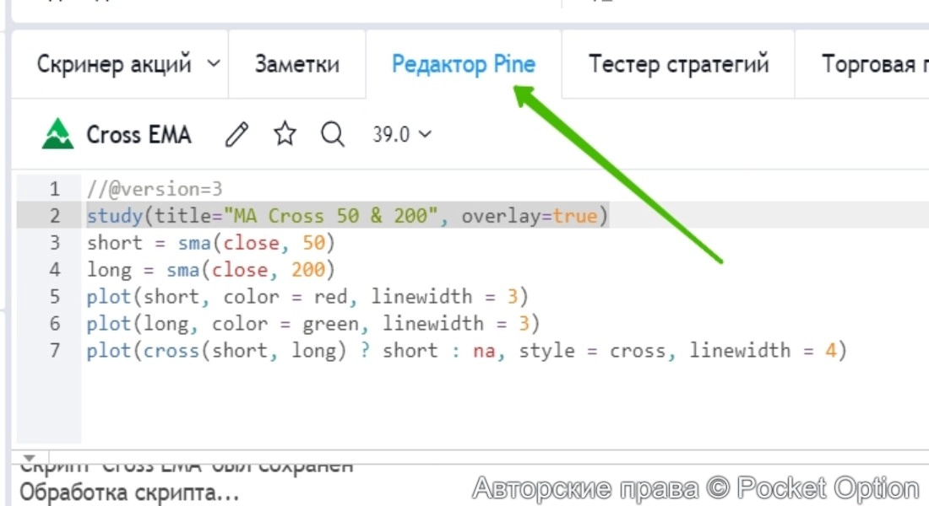Open the Тестер стратегий tab
This screenshot has height=506, width=929.
[678, 64]
